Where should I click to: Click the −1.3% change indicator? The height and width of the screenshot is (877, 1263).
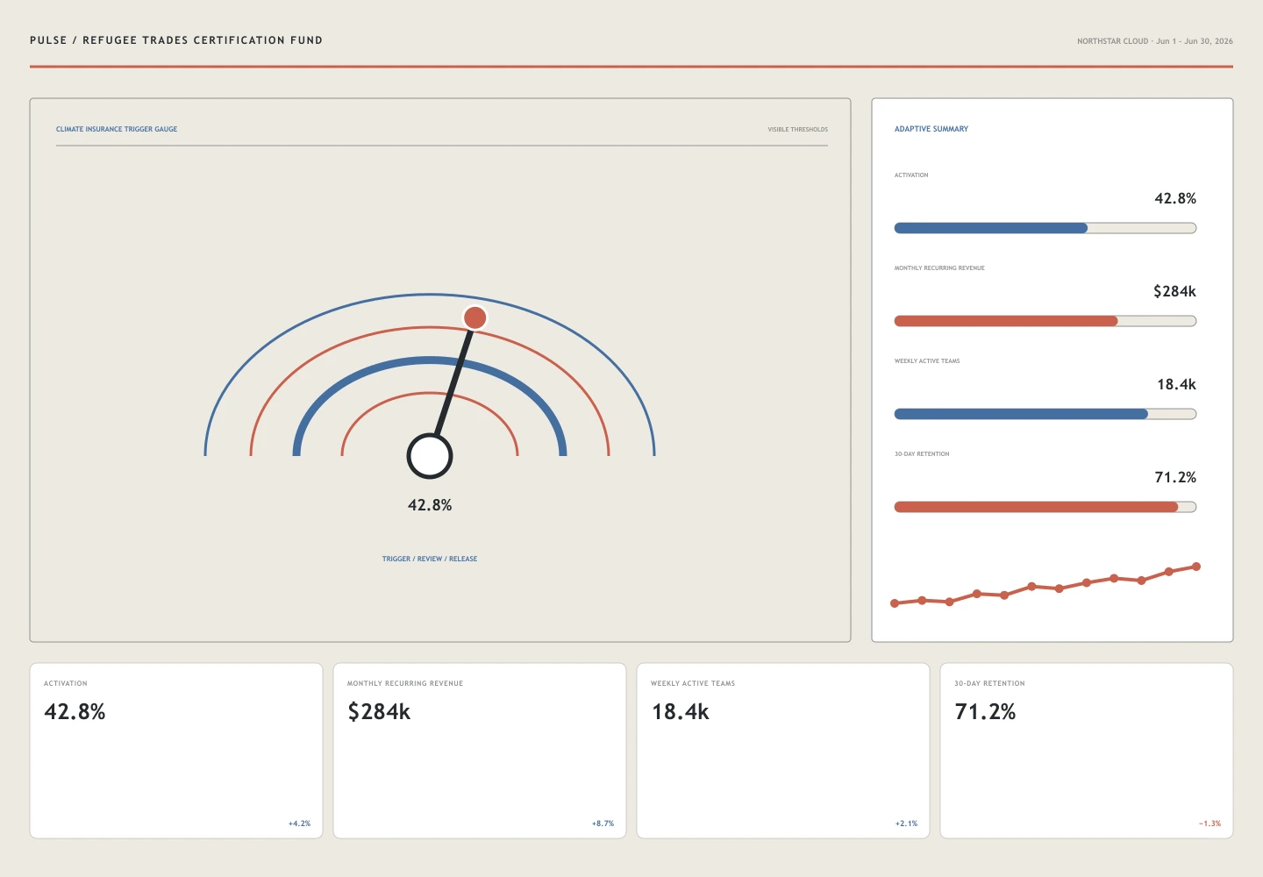1209,824
